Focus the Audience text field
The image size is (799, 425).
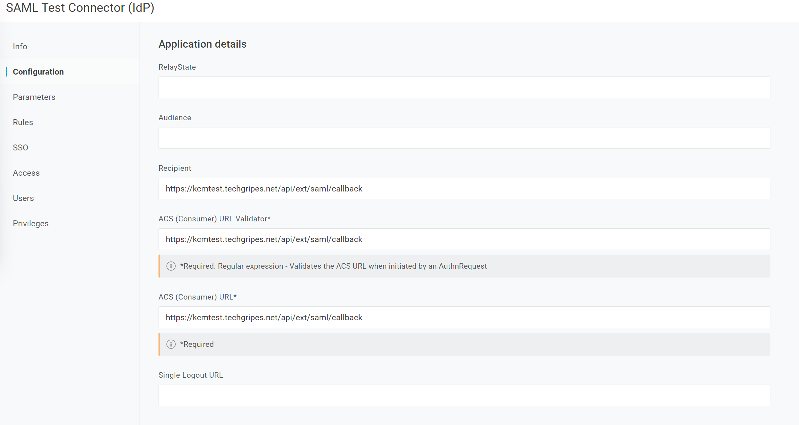click(x=464, y=138)
